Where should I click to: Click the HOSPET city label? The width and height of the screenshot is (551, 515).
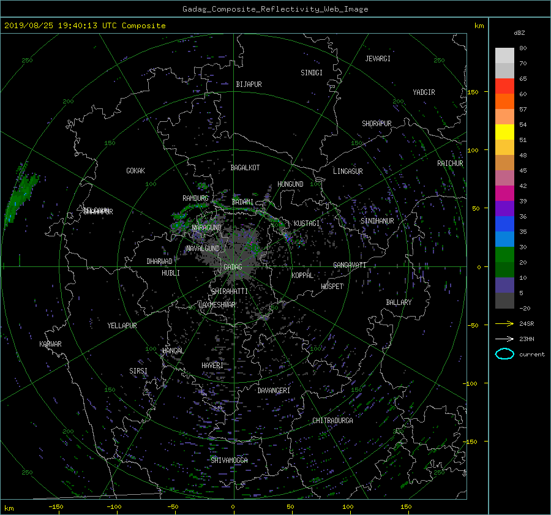(x=332, y=287)
